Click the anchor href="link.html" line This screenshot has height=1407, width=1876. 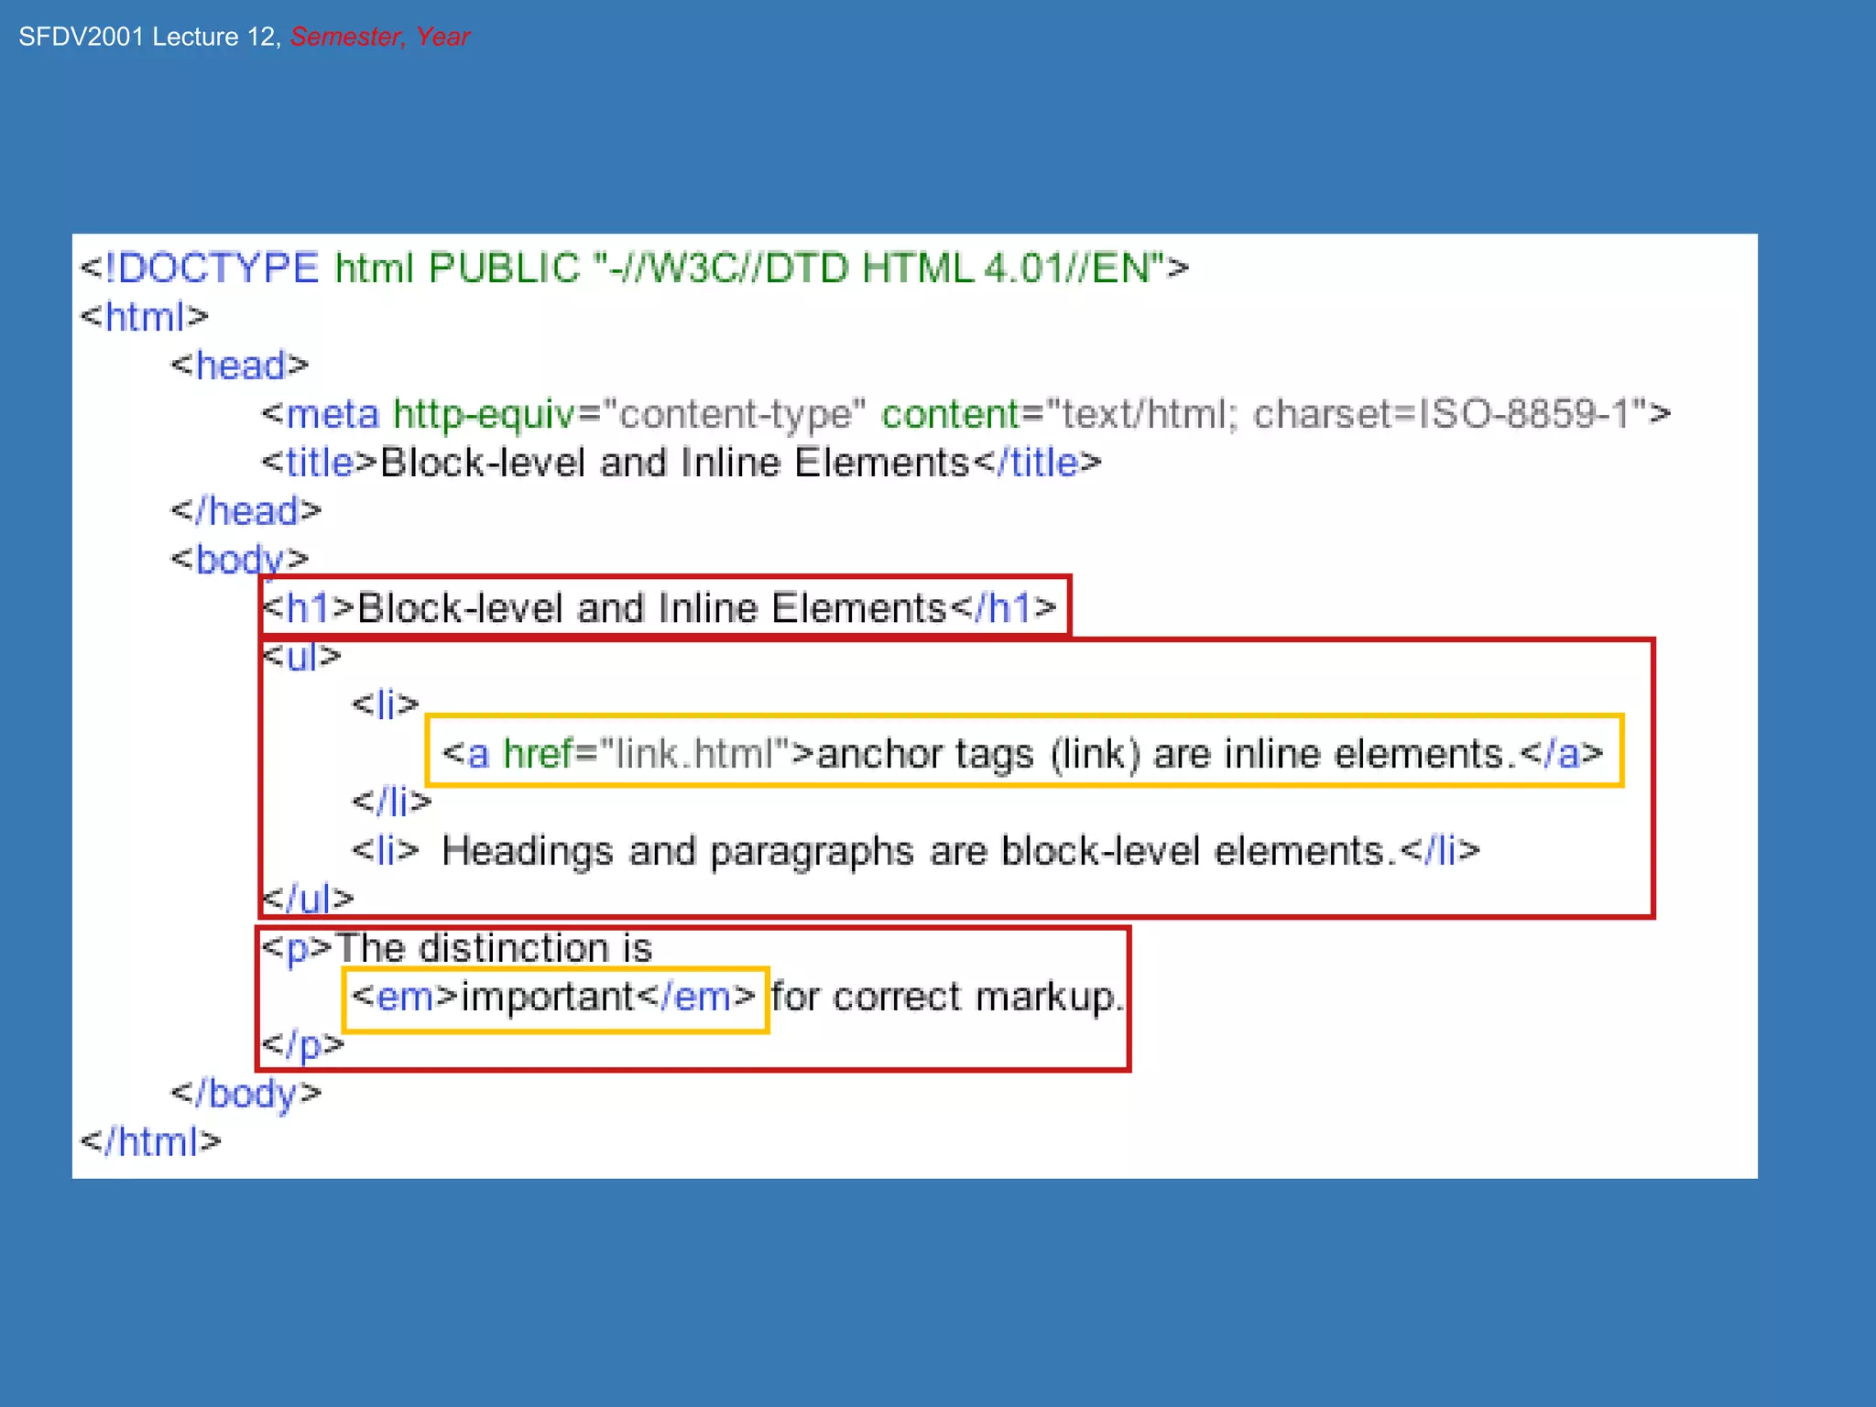[1023, 754]
